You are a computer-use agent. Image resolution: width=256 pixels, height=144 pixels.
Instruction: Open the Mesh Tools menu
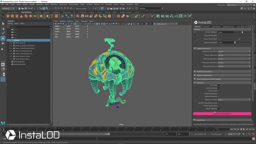[63, 4]
